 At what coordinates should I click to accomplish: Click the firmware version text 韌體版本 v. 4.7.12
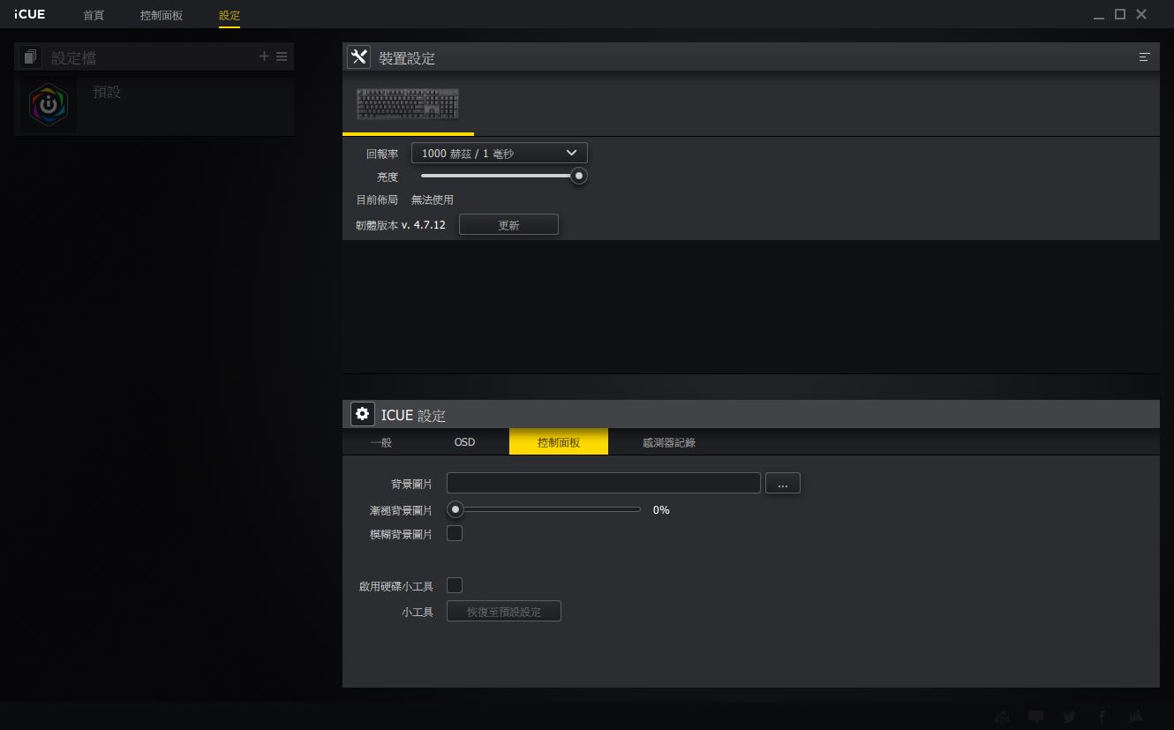click(x=401, y=225)
